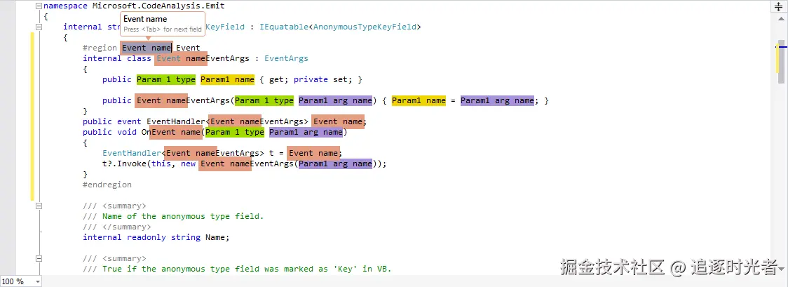Click the 'Event name' snippet tooltip
The width and height of the screenshot is (788, 287).
[x=163, y=24]
